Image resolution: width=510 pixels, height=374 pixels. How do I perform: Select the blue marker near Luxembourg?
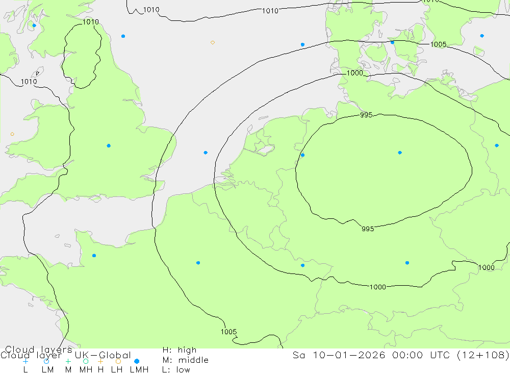tap(302, 265)
